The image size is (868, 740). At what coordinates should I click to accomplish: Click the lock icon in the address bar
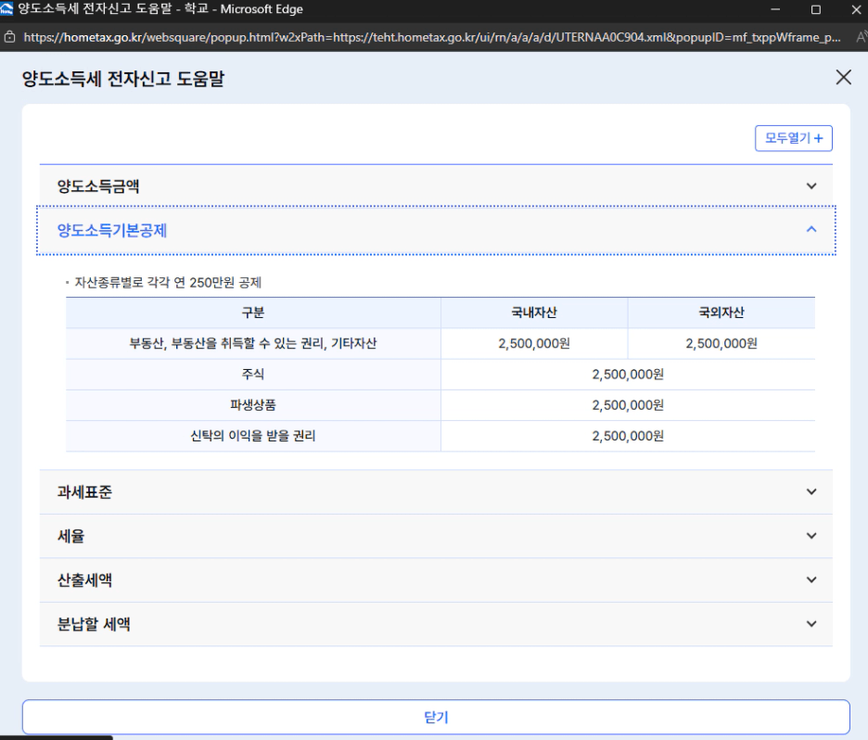tap(9, 38)
